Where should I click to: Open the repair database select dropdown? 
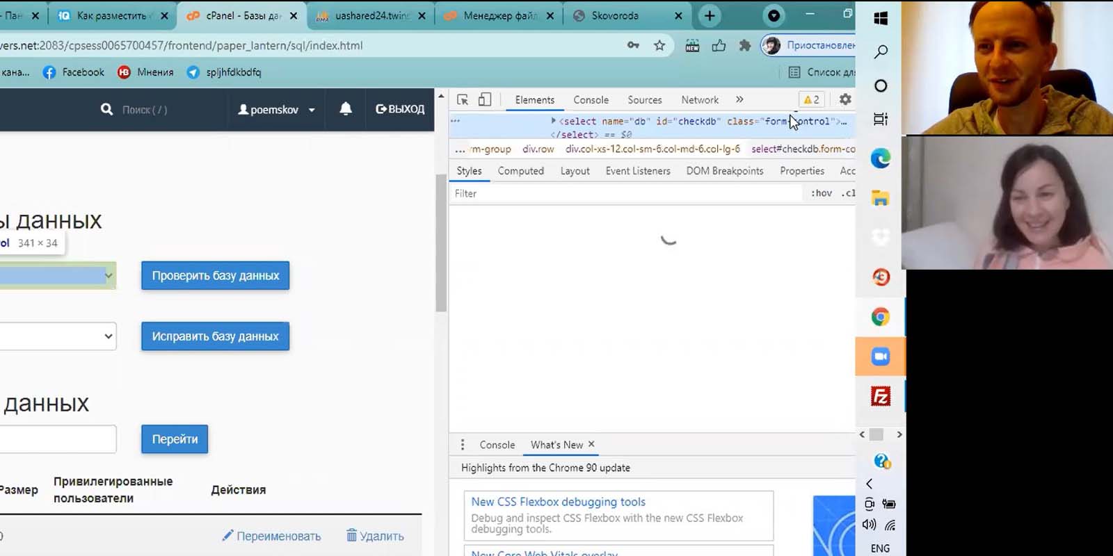[x=57, y=336]
